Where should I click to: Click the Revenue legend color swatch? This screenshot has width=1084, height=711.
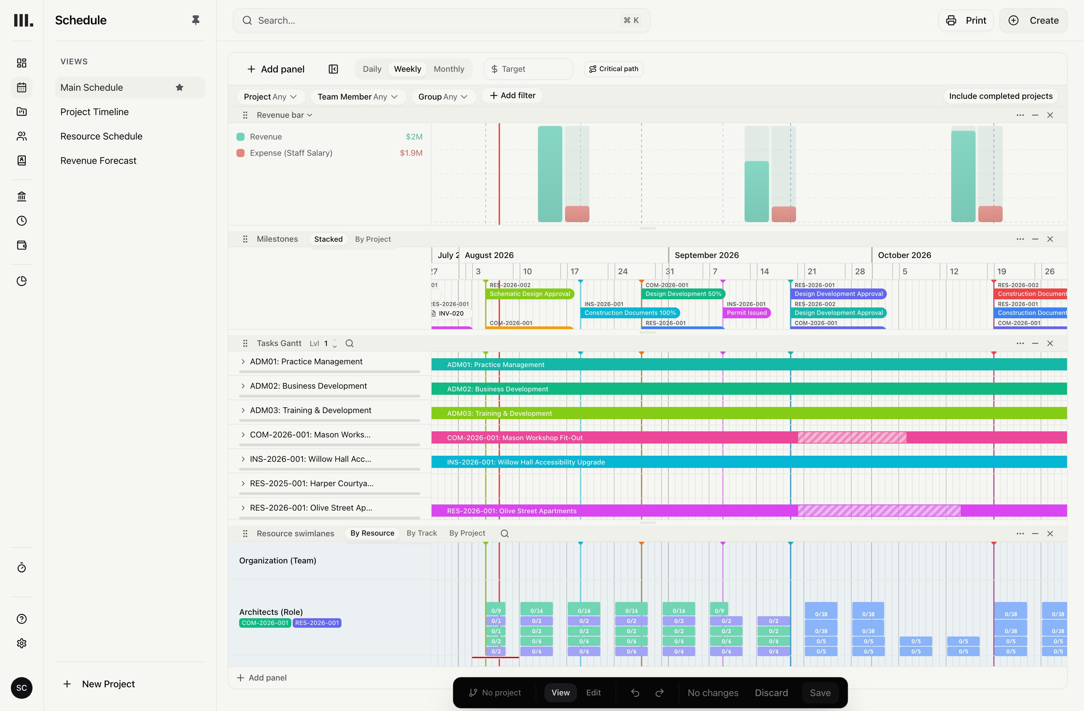[241, 136]
